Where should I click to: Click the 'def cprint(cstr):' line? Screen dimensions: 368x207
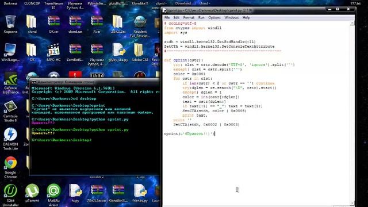point(183,60)
